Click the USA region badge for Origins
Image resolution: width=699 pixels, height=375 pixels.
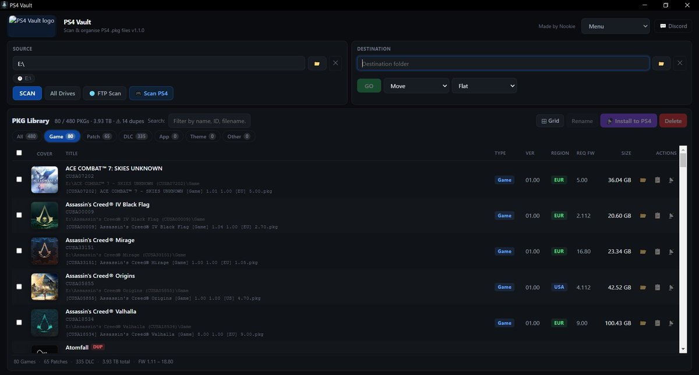click(559, 287)
